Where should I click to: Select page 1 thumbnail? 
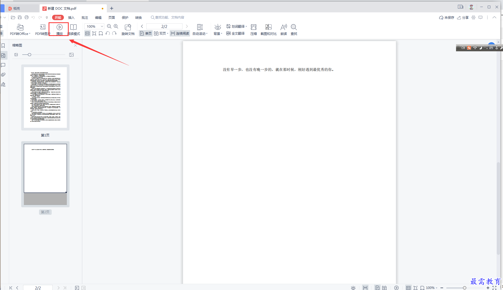tap(45, 97)
